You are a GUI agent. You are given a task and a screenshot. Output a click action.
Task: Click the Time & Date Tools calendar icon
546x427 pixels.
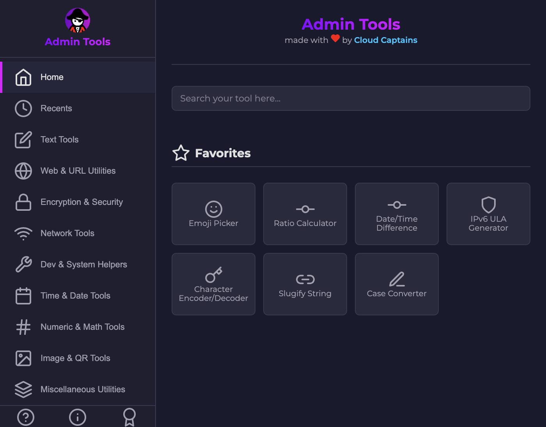23,296
